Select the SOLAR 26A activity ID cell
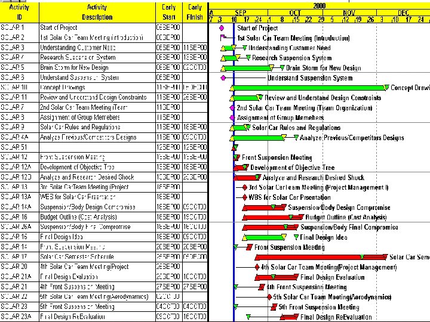 point(19,227)
